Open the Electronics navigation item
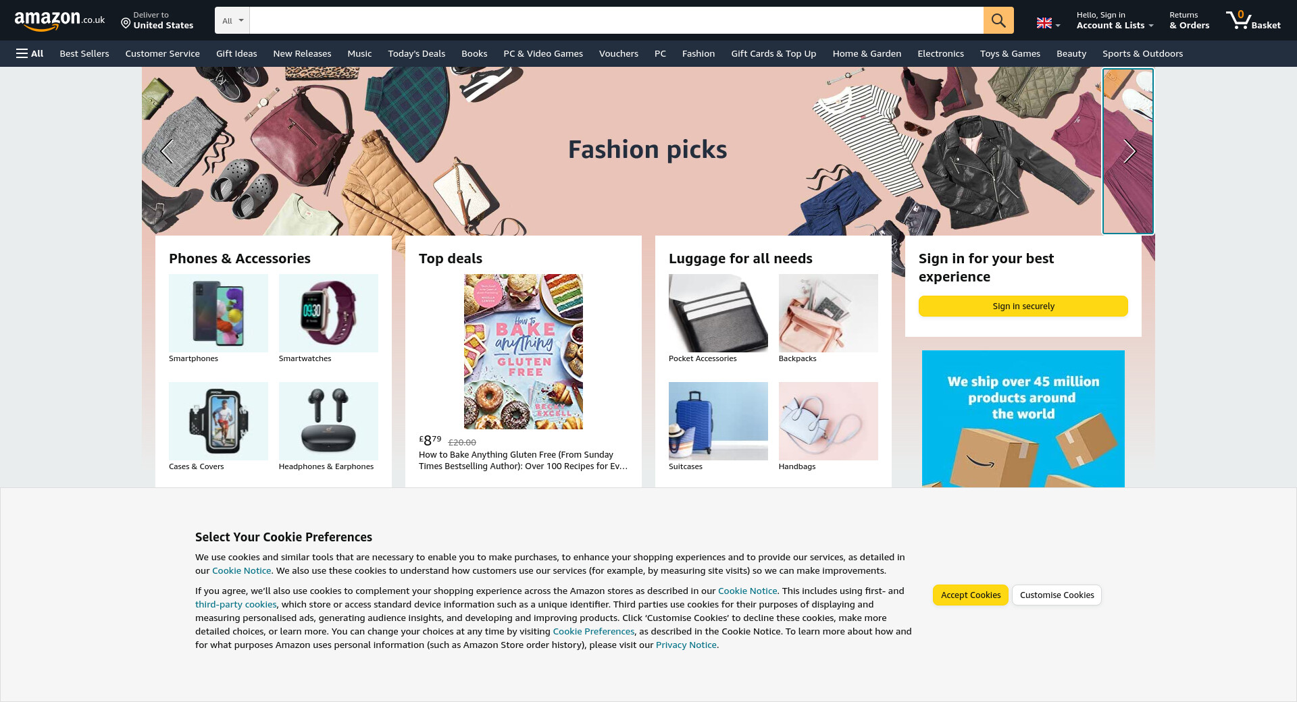Viewport: 1297px width, 702px height. (x=940, y=53)
